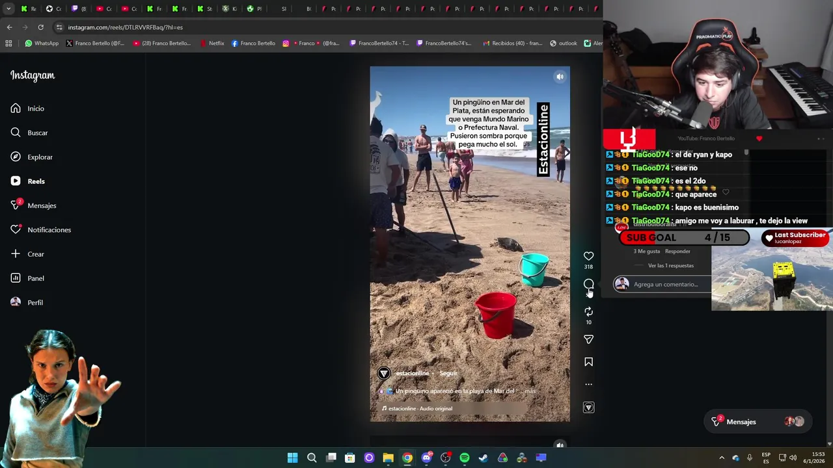The height and width of the screenshot is (468, 833).
Task: Open the 'Recibidos (40)' Gmail bookmark
Action: pyautogui.click(x=513, y=44)
